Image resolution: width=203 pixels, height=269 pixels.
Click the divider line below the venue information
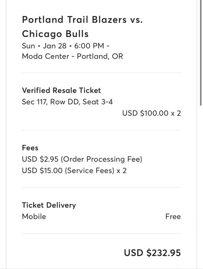pos(101,73)
